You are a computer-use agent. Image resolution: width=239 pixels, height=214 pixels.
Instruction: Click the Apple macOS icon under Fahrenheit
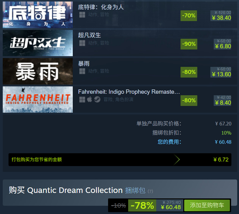pyautogui.click(x=90, y=100)
